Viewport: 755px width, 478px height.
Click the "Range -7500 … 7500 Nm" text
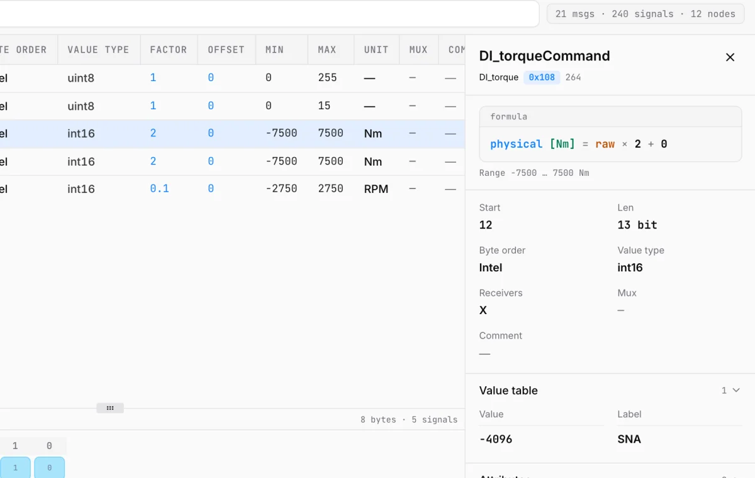[534, 173]
